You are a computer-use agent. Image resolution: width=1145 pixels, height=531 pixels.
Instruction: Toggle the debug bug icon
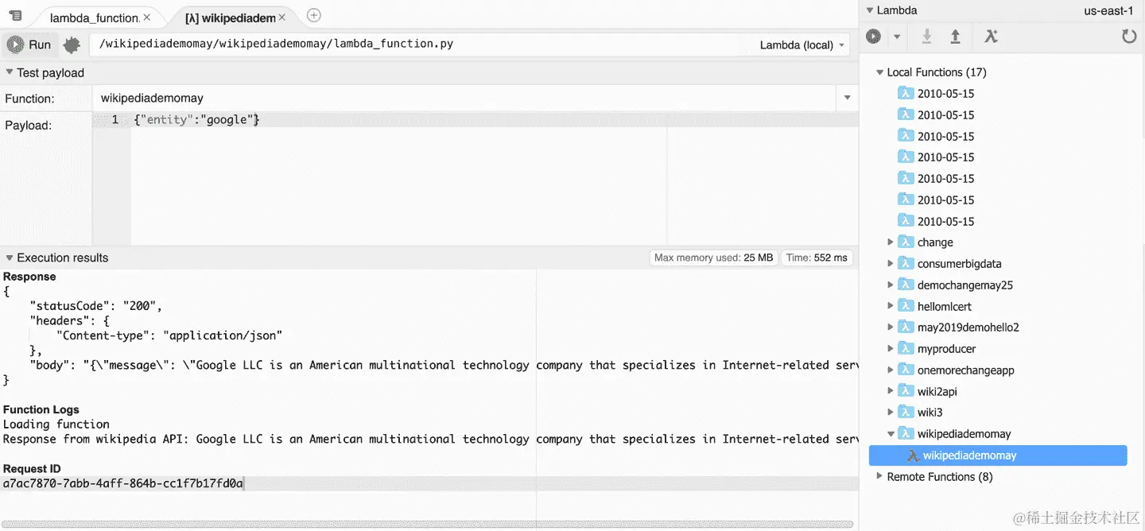[x=72, y=45]
